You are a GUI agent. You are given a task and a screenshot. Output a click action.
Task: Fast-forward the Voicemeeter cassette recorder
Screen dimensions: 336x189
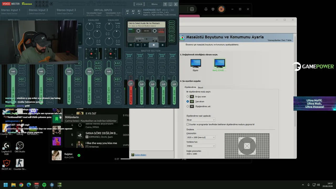point(138,45)
